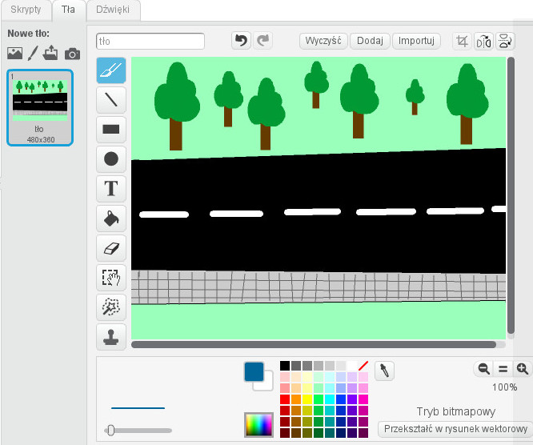
Task: Choose backdrop from library icon
Action: coord(15,54)
